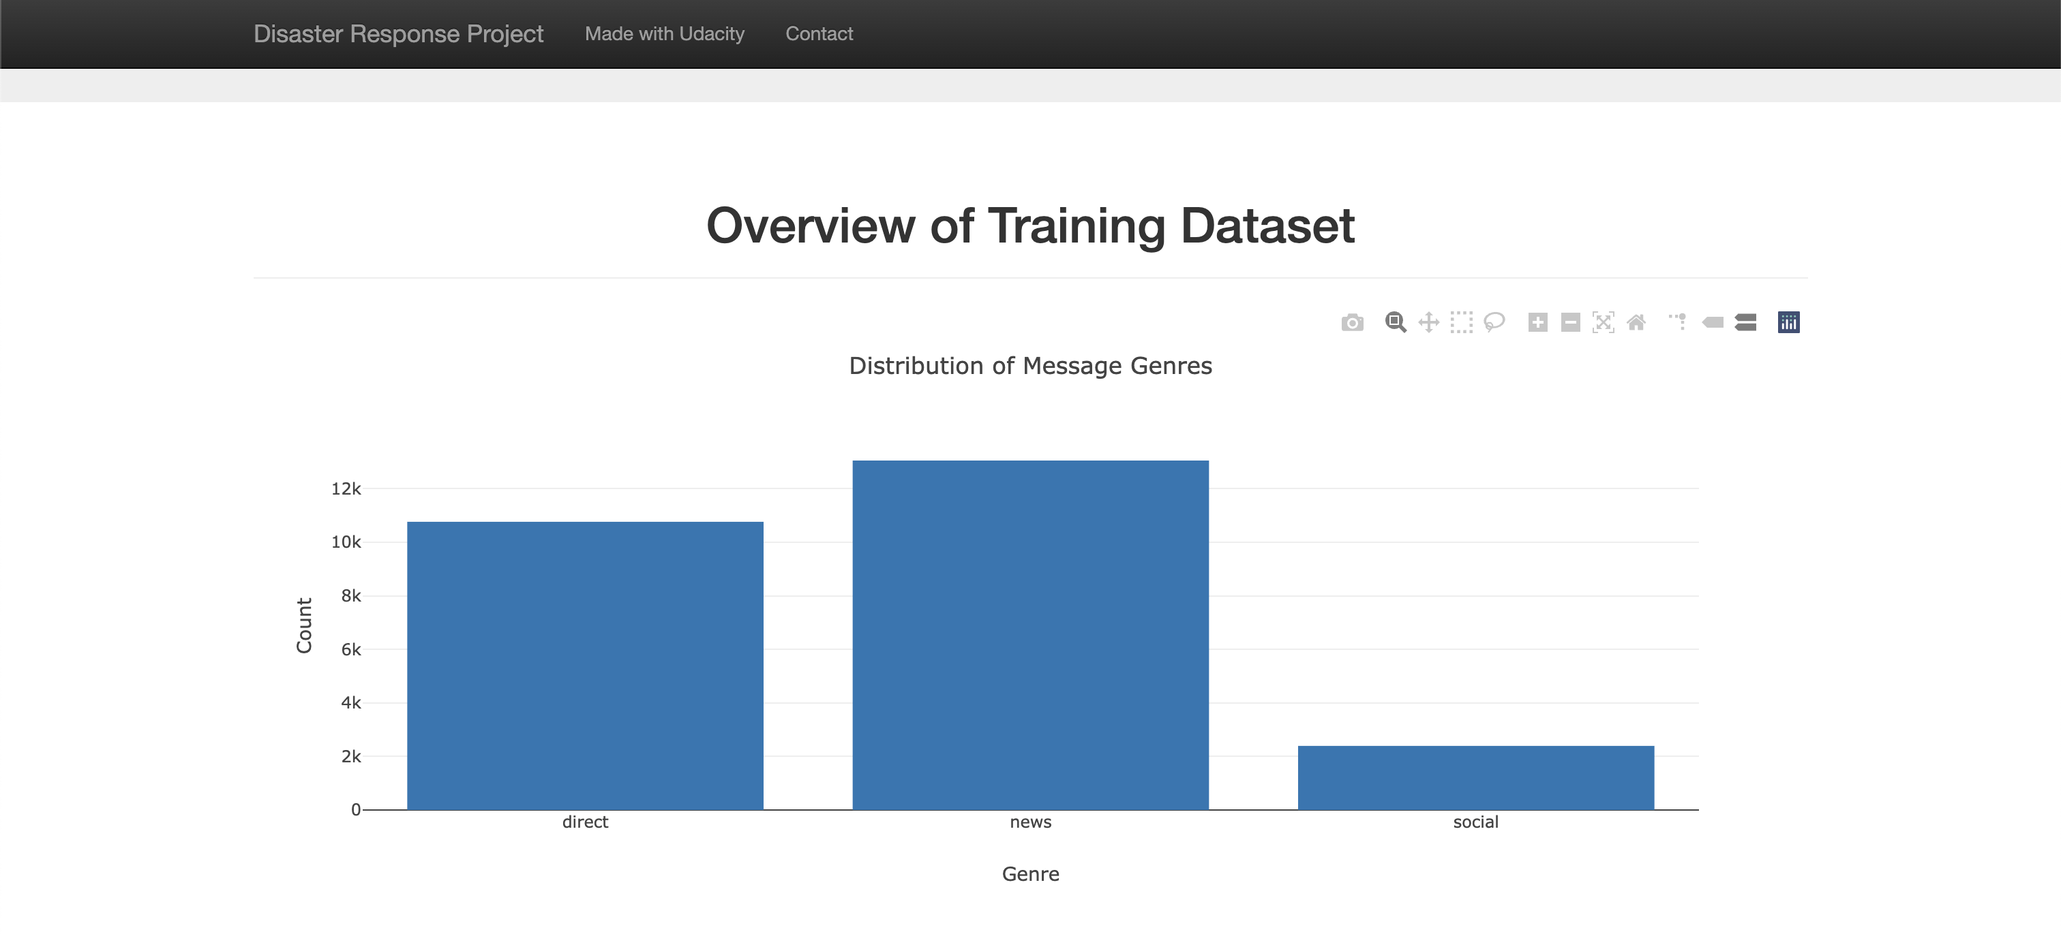The image size is (2061, 934).
Task: Open the Made with Udacity nav item
Action: click(x=664, y=33)
